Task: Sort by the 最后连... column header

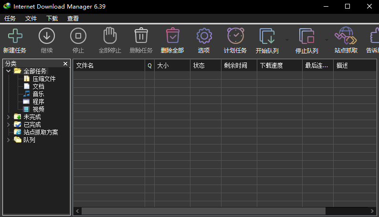Action: (318, 65)
